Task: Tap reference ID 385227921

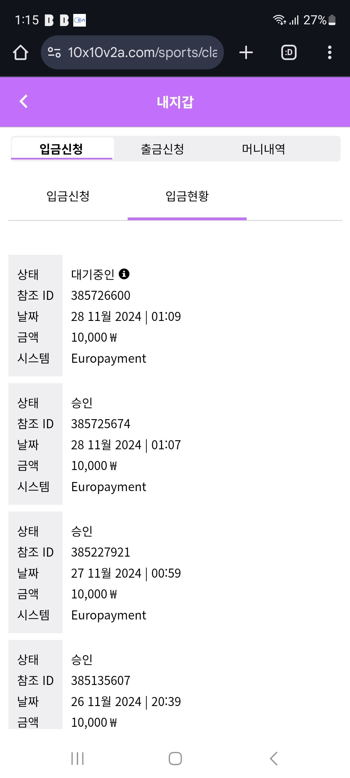Action: 101,552
